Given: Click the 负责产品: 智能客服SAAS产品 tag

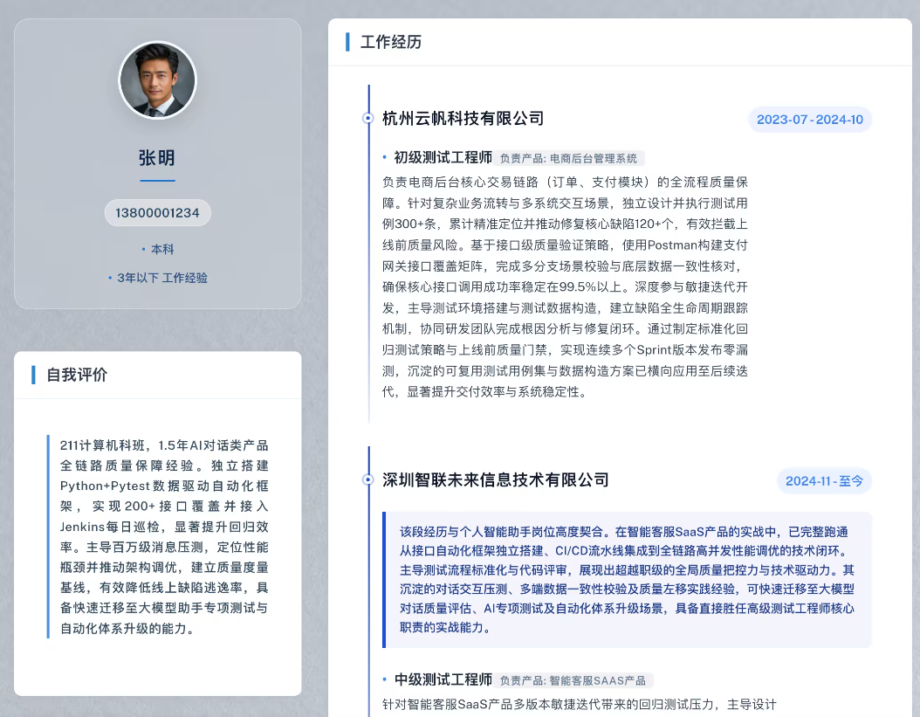Looking at the screenshot, I should (573, 680).
